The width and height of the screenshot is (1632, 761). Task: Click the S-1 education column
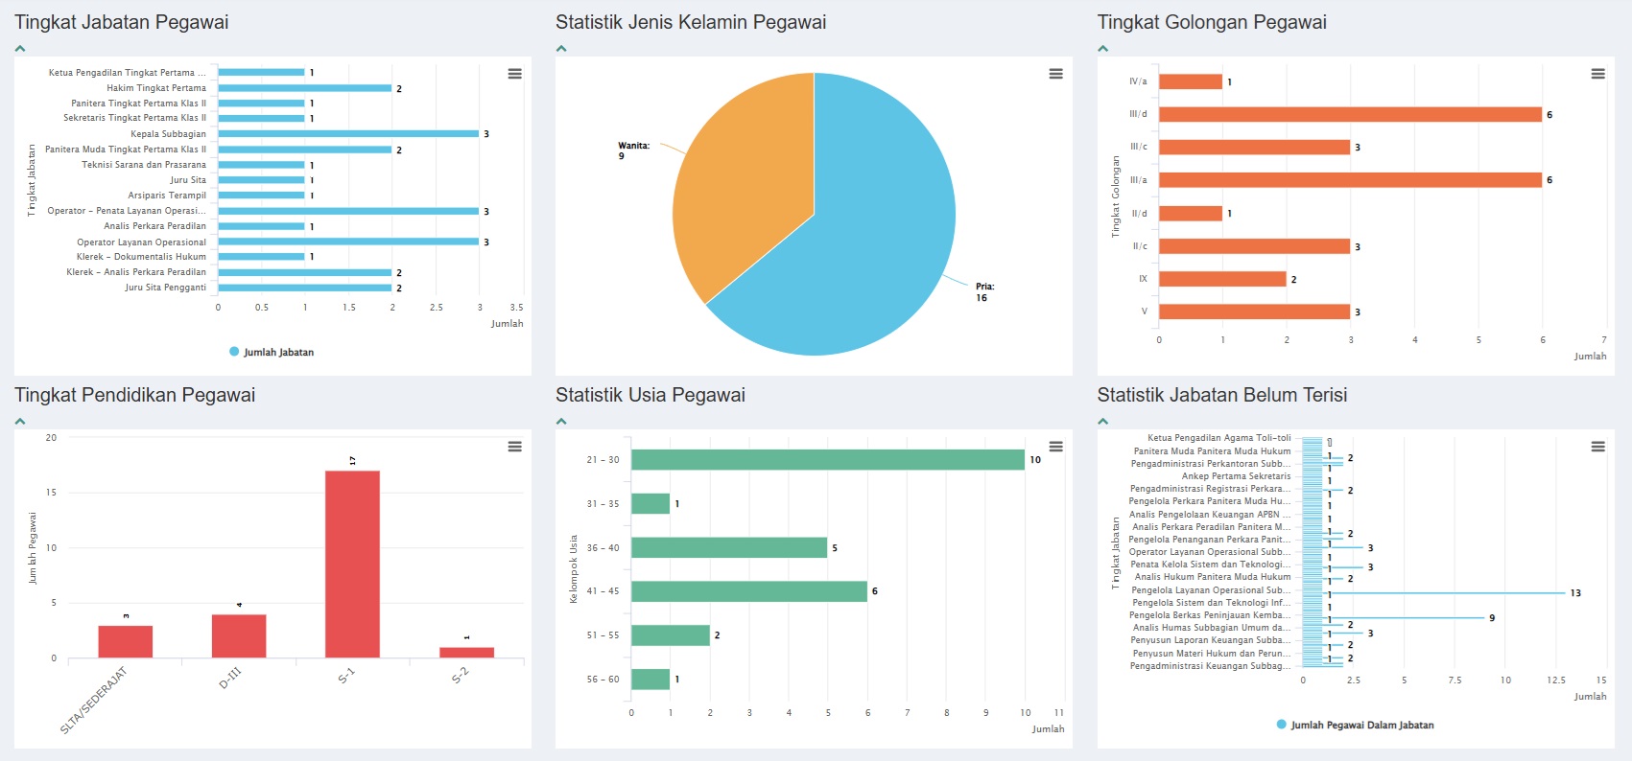tap(352, 565)
